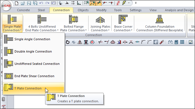The width and height of the screenshot is (195, 109).
Task: Expand Joining Plates Connection dropdown arrow
Action: (109, 30)
